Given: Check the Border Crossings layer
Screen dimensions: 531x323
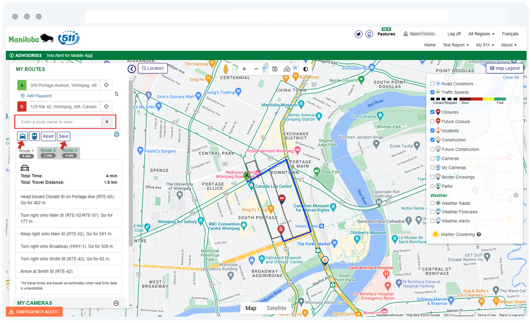Looking at the screenshot, I should point(432,177).
